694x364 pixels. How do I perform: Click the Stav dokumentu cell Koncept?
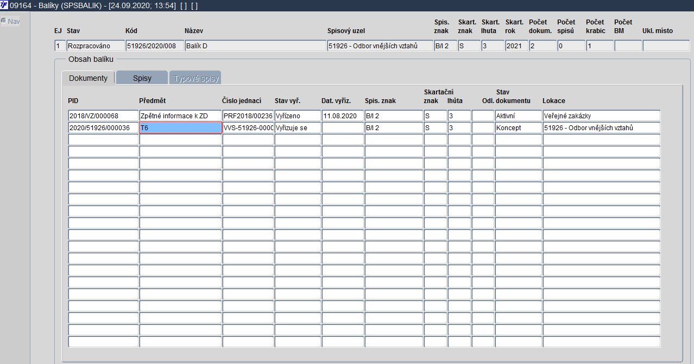point(518,127)
